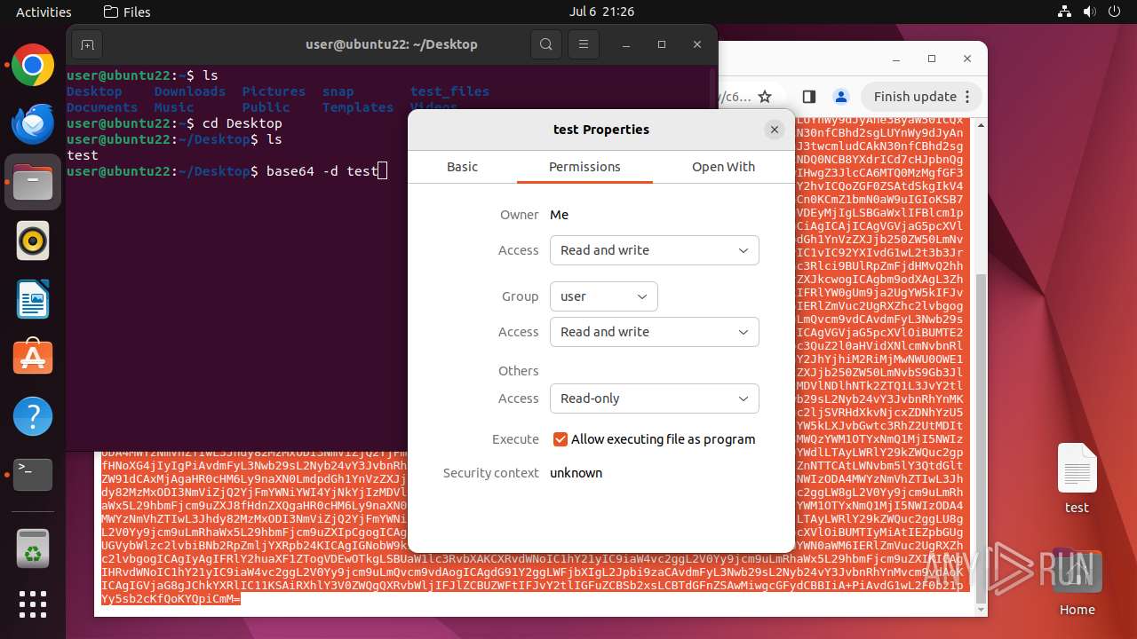This screenshot has width=1137, height=639.
Task: Close the test Properties dialog
Action: (x=775, y=130)
